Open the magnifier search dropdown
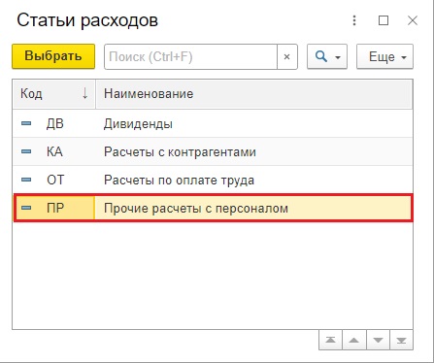The width and height of the screenshot is (434, 363). pyautogui.click(x=327, y=57)
